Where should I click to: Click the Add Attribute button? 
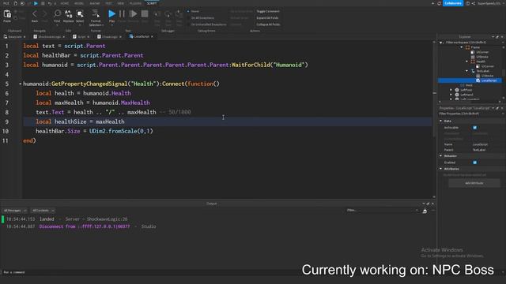(474, 183)
